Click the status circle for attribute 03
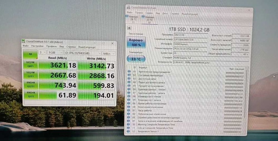The width and height of the screenshot is (278, 141). pyautogui.click(x=129, y=79)
